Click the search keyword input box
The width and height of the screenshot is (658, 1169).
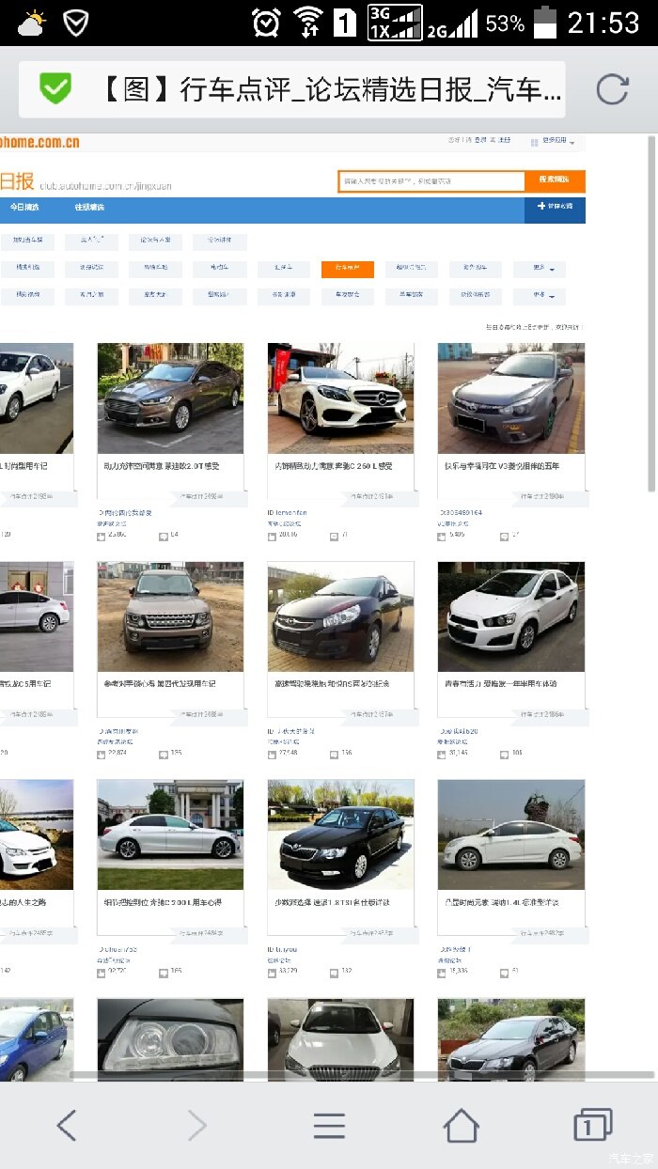431,180
